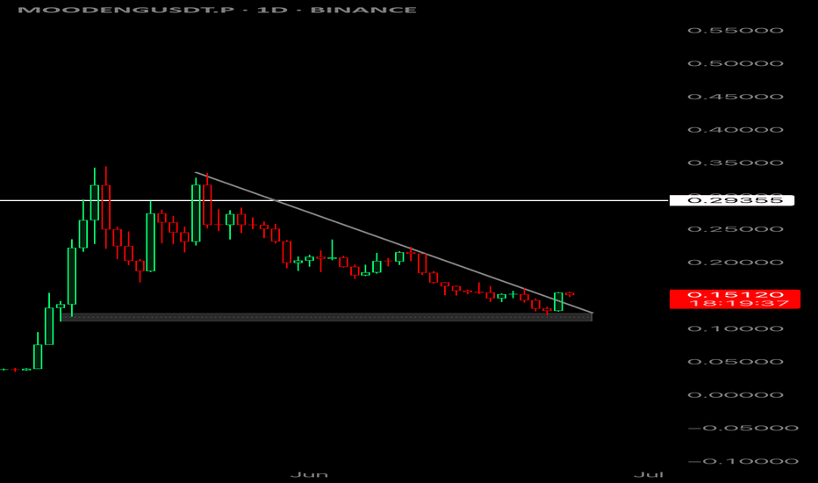Click the 0.200000 price axis label
818x483 pixels.
click(x=735, y=263)
